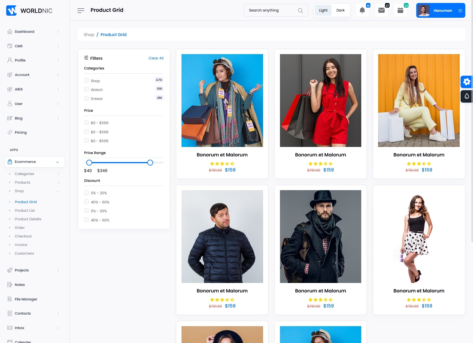Click the search magnifier icon
Screen dimensions: 473x343
(x=300, y=11)
